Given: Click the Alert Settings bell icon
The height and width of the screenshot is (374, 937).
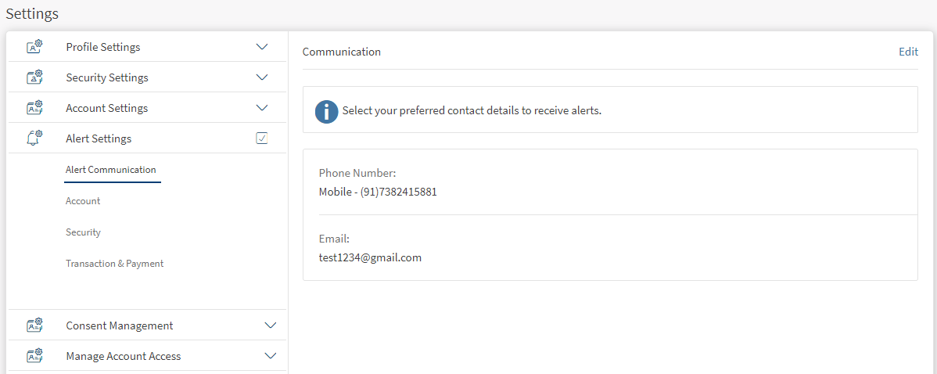Looking at the screenshot, I should click(34, 138).
